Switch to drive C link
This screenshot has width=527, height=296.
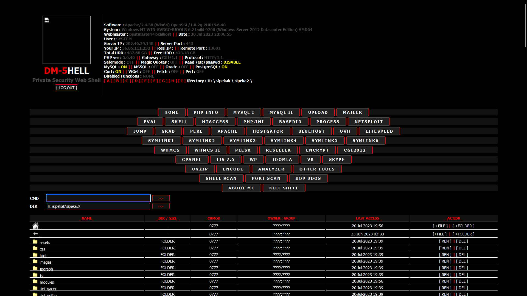[127, 81]
